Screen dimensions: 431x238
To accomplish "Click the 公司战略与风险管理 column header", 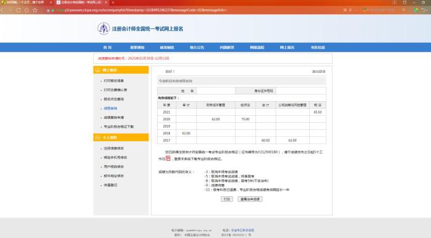I will [x=292, y=105].
